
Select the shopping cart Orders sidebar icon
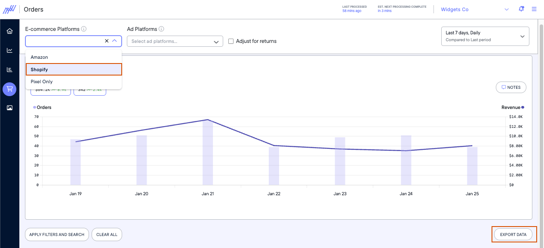click(x=9, y=89)
